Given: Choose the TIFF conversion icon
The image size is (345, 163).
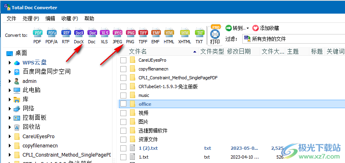Looking at the screenshot, I should [143, 33].
